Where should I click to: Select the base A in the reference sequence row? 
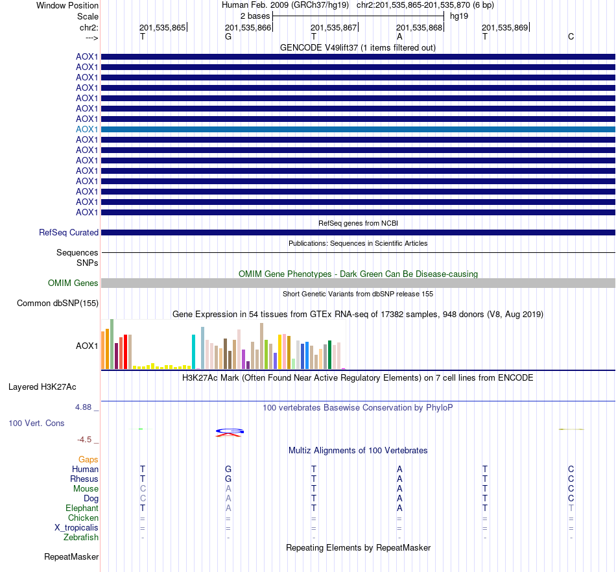point(399,36)
